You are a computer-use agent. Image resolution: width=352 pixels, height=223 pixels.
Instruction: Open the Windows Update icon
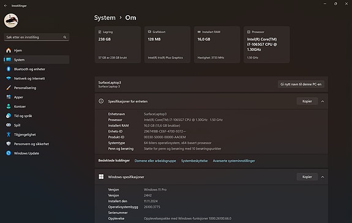click(9, 153)
